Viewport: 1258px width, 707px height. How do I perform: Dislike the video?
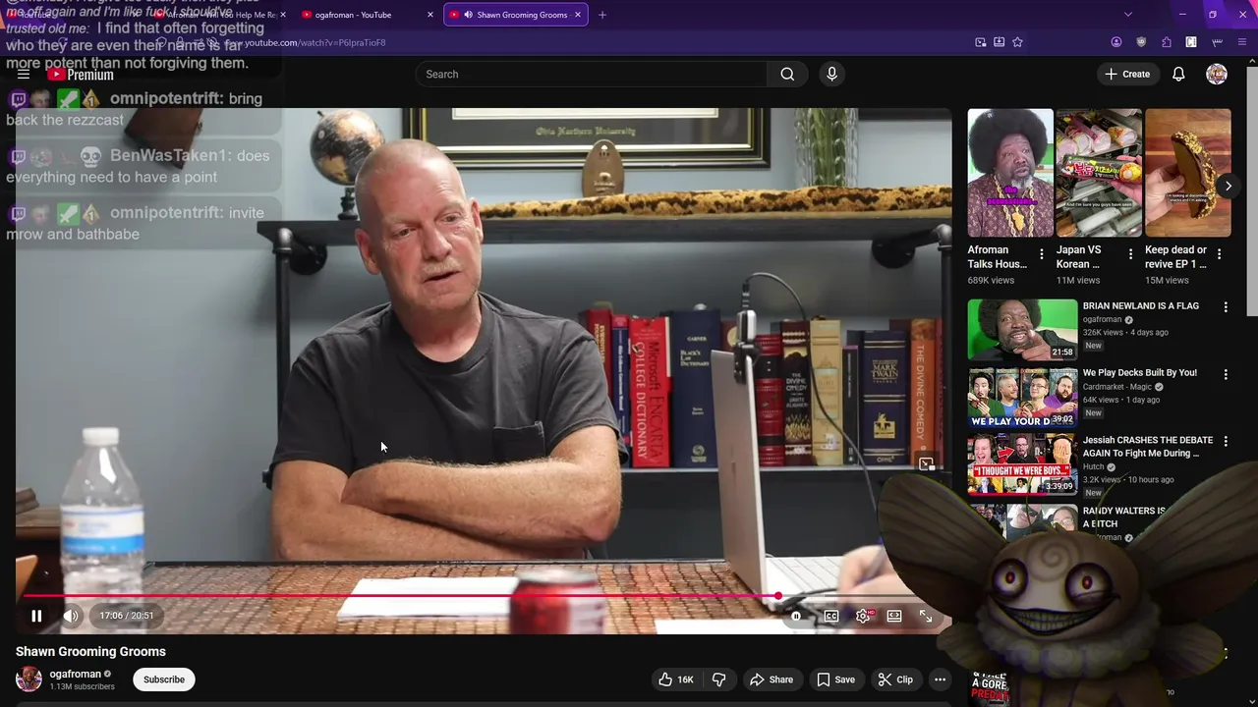719,680
